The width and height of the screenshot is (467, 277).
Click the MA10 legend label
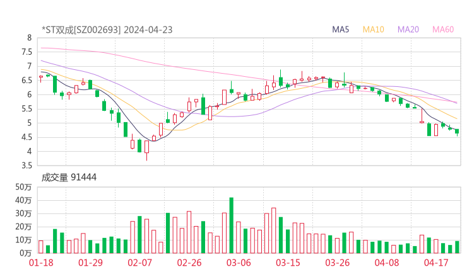pyautogui.click(x=373, y=30)
